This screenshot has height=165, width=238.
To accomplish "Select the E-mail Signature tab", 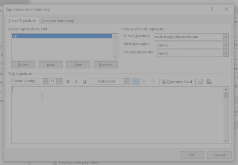I will coord(22,21).
